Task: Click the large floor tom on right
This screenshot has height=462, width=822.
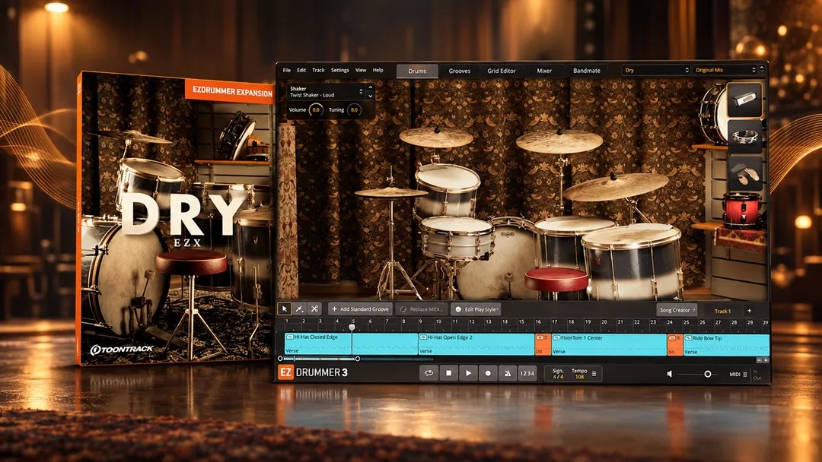Action: (x=633, y=260)
